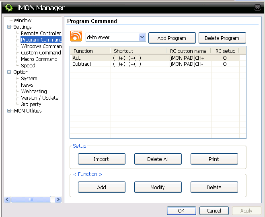Image resolution: width=265 pixels, height=217 pixels.
Task: Open System options
Action: point(29,79)
